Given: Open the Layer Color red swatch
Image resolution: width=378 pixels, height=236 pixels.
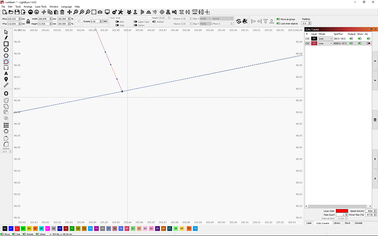Looking at the screenshot, I should tap(342, 211).
